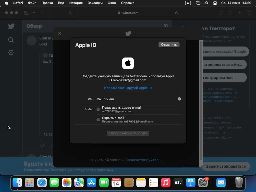
Task: Expand the sidebar dropdown chevron in the Safari toolbar
Action: pyautogui.click(x=34, y=13)
